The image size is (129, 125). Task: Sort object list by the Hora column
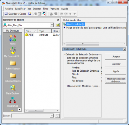point(56,31)
